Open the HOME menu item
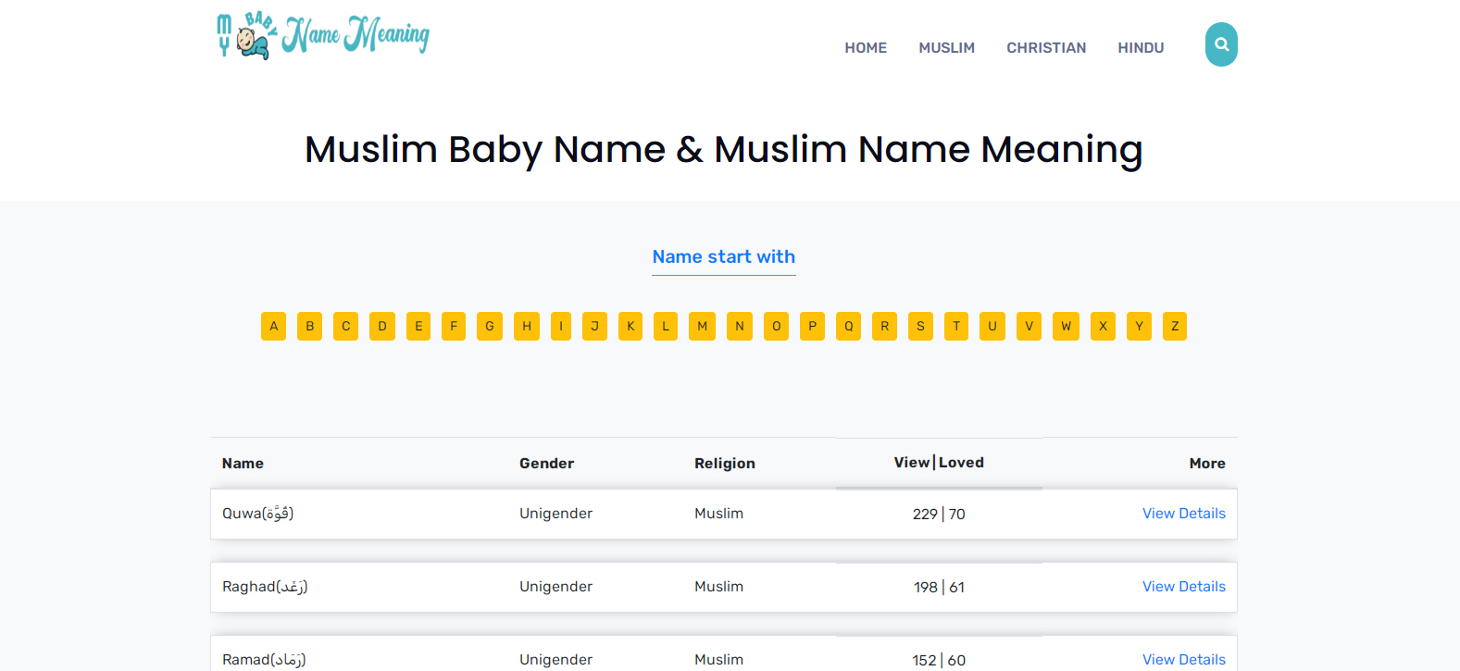The width and height of the screenshot is (1460, 671). 865,48
